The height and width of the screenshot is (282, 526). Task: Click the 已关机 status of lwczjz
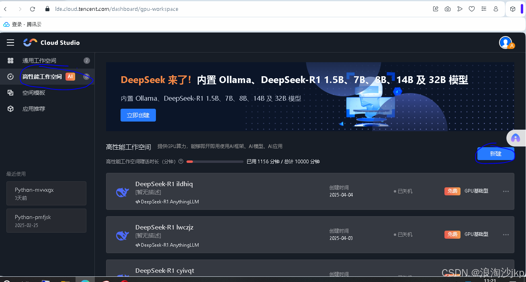tap(403, 235)
